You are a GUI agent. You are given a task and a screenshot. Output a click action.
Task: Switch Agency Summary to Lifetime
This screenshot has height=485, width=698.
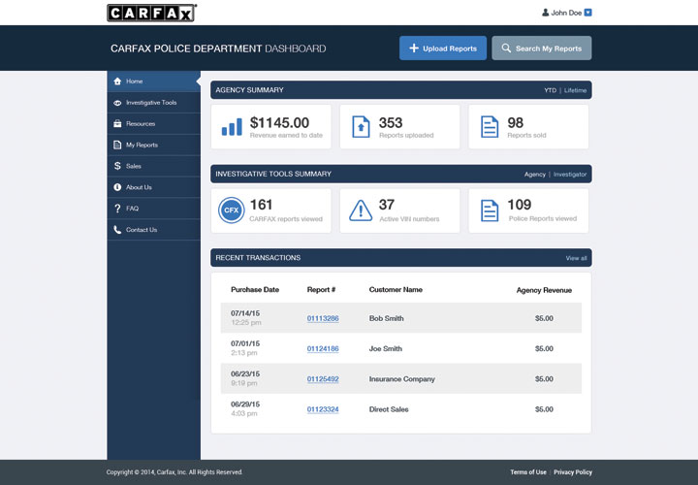click(x=576, y=90)
